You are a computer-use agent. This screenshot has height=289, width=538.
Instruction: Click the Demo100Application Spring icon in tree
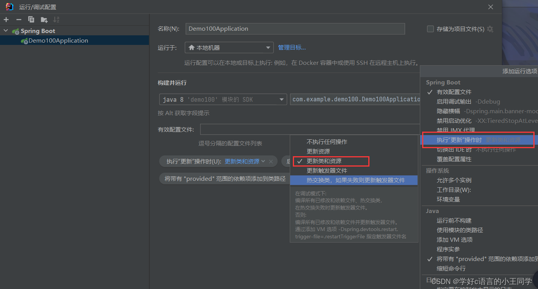[24, 41]
